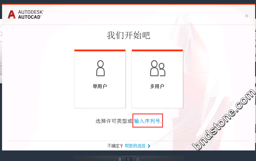Viewport: 256px width, 161px height.
Task: Click the single-user person icon
Action: [100, 68]
